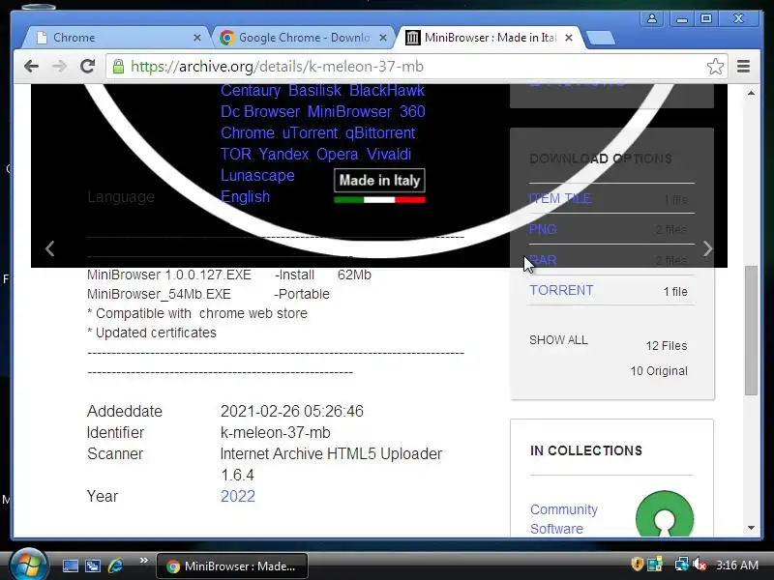This screenshot has width=774, height=580.
Task: Click the qBittorrent topic link
Action: pos(379,132)
